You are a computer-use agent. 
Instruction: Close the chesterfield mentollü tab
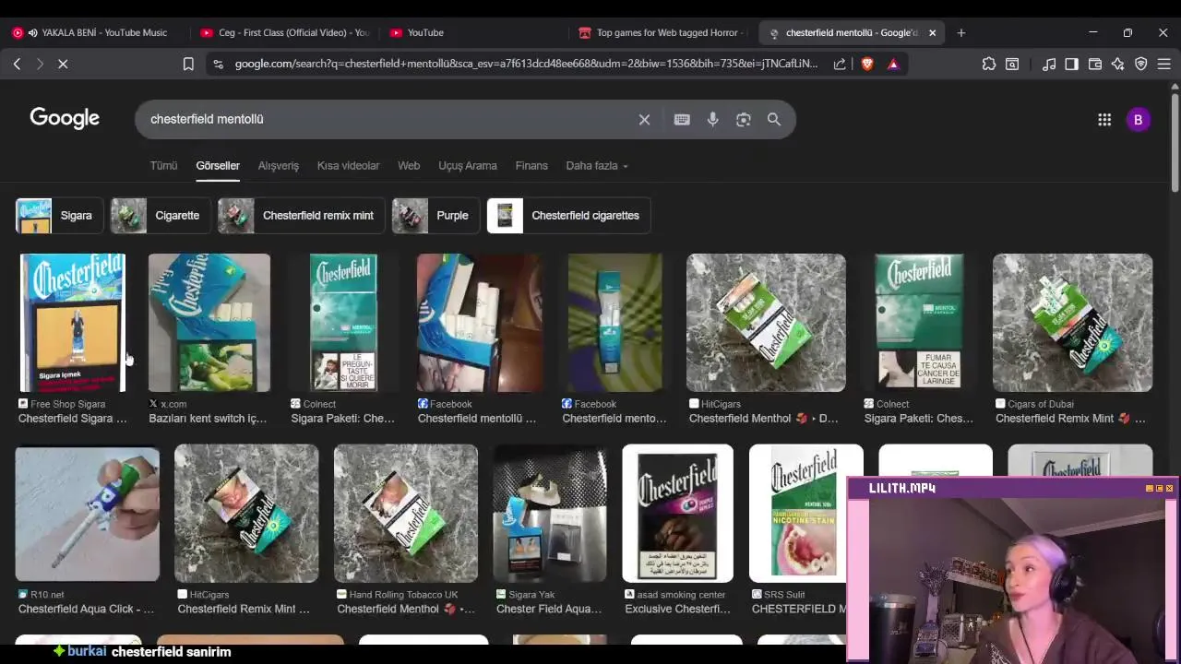[932, 32]
